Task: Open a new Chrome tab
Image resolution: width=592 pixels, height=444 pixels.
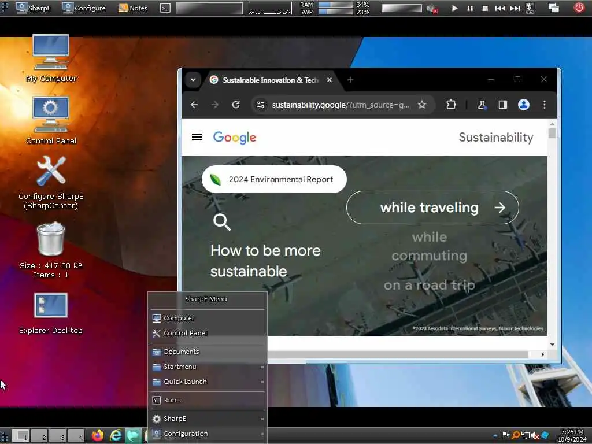Action: pyautogui.click(x=350, y=80)
